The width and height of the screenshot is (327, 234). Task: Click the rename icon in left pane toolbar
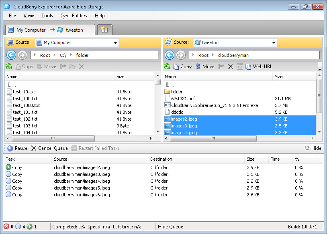point(63,67)
